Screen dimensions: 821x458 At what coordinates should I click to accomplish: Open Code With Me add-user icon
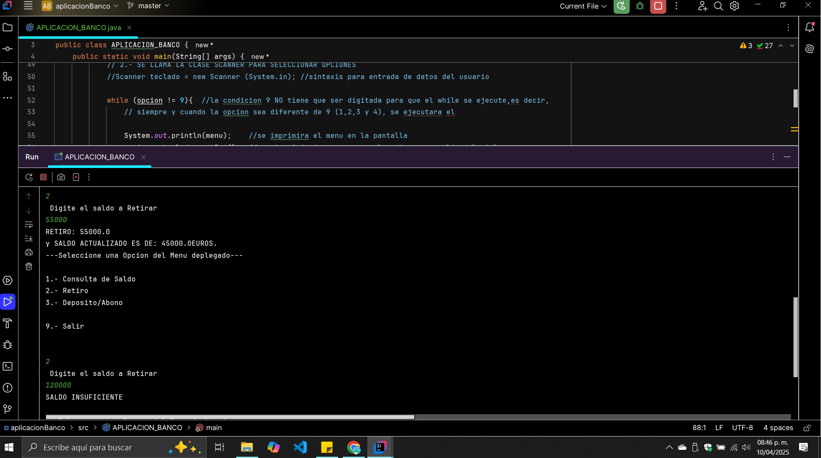pos(702,6)
